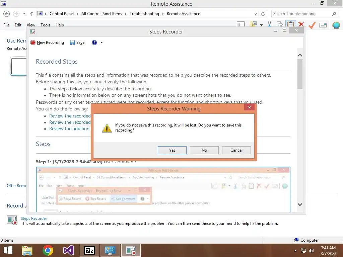Click Control Panel in the address breadcrumb
Viewport: 343px width, 257px height.
(x=62, y=13)
